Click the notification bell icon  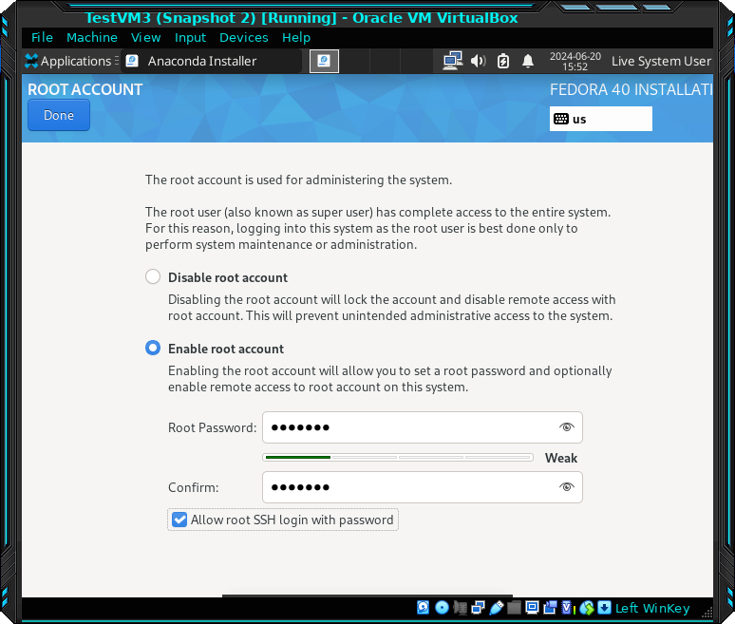pyautogui.click(x=528, y=61)
